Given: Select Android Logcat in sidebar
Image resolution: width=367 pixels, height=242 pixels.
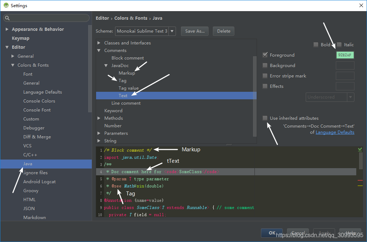Looking at the screenshot, I should coord(39,182).
